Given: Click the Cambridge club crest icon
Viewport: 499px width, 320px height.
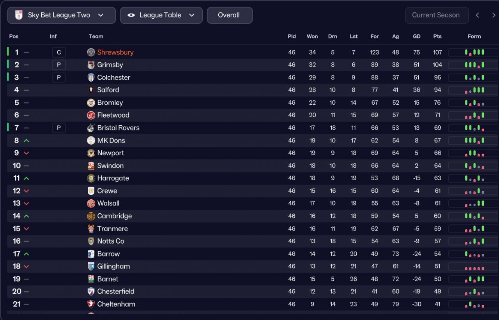Looking at the screenshot, I should 91,216.
